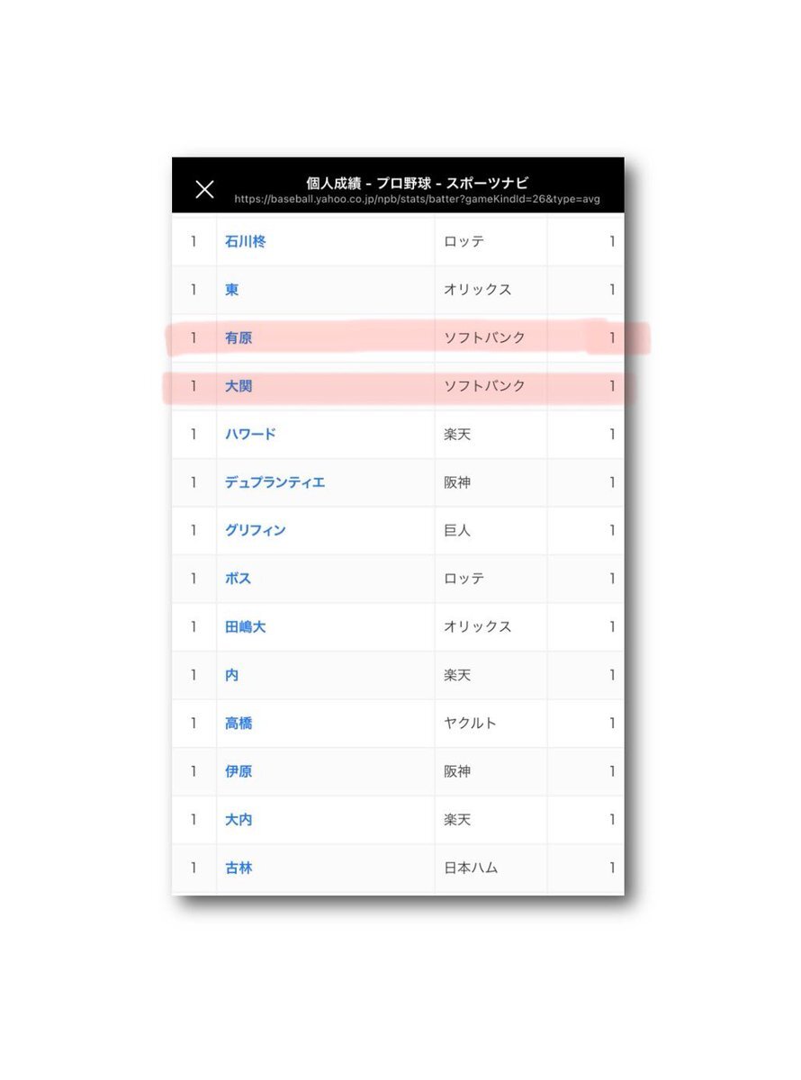The height and width of the screenshot is (1080, 801).
Task: Click team cell 巨人 in グリフィン row
Action: coord(457,530)
